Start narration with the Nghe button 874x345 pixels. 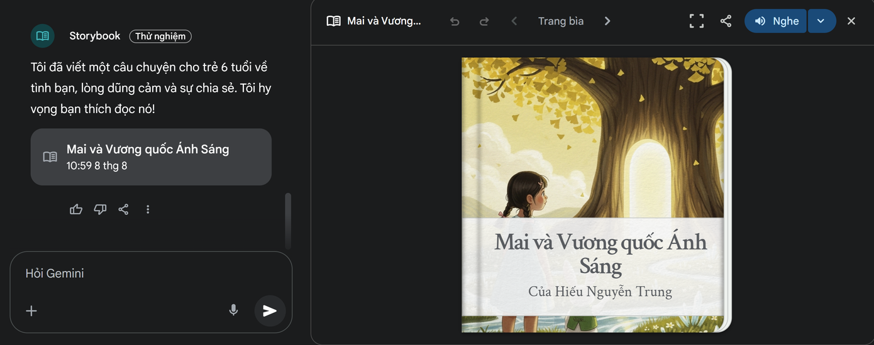pyautogui.click(x=776, y=21)
